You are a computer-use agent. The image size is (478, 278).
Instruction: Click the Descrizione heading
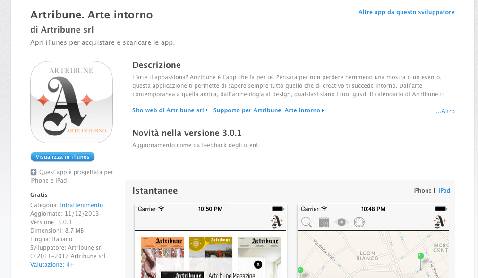[x=156, y=65]
